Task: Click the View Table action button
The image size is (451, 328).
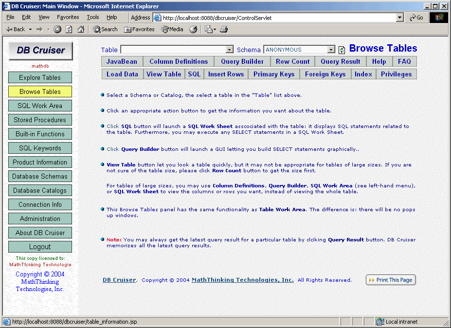Action: pos(163,74)
